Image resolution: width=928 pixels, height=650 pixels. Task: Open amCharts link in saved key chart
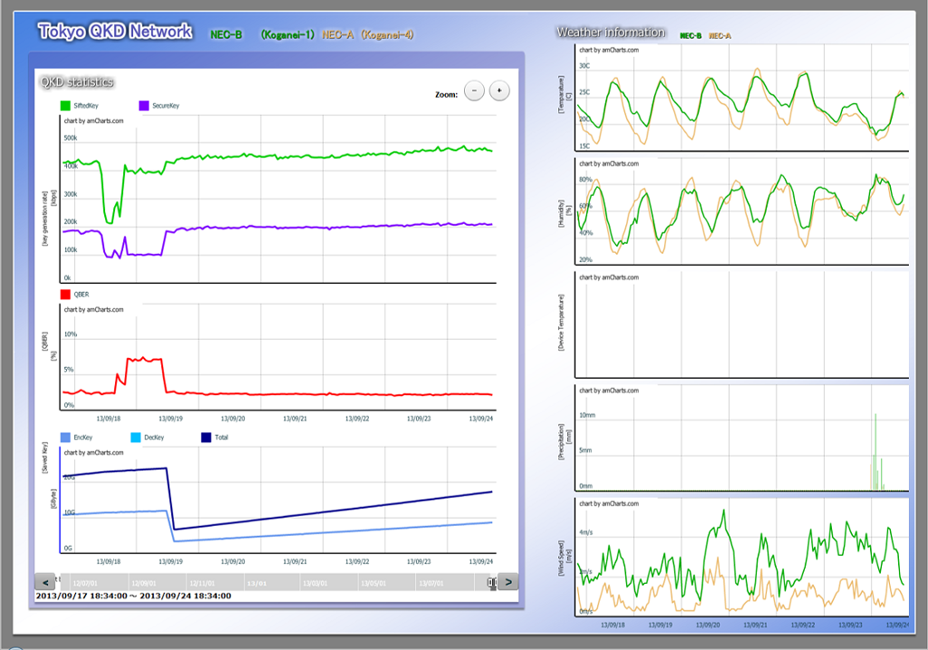click(93, 453)
